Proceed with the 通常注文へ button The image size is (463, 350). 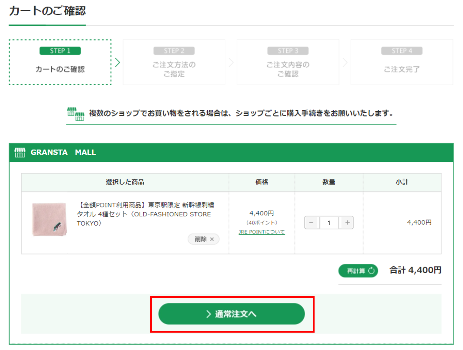(x=231, y=314)
